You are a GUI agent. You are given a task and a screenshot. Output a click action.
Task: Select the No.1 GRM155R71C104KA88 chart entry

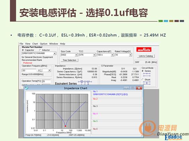pos(117,94)
